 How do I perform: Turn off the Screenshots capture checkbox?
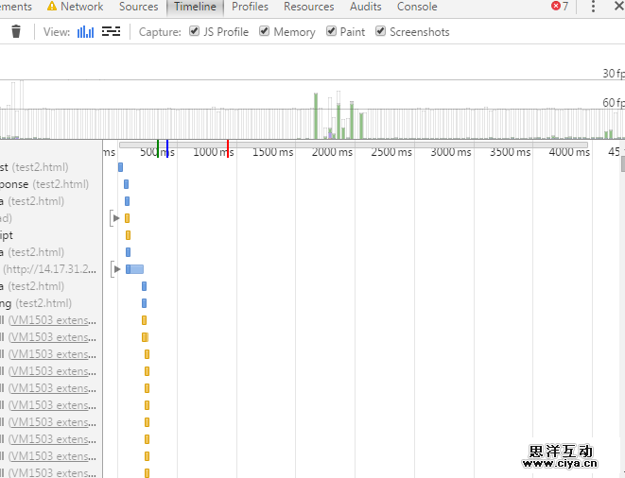click(x=381, y=31)
